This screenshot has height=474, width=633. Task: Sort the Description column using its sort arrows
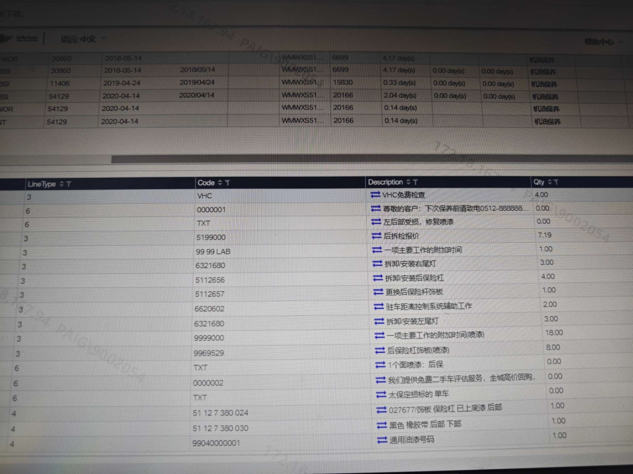pyautogui.click(x=408, y=182)
